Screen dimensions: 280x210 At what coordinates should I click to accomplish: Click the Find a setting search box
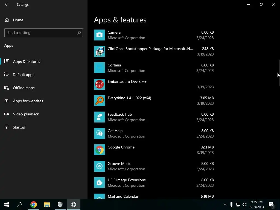pos(44,33)
